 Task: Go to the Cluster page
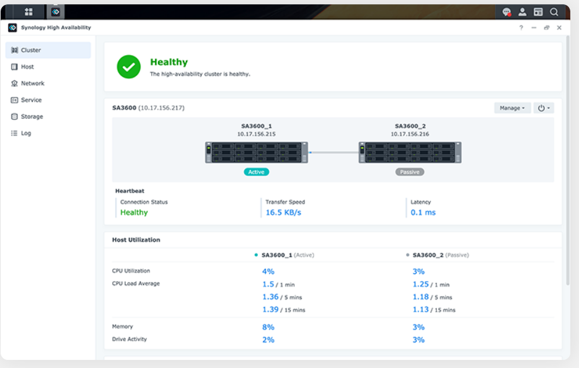48,50
